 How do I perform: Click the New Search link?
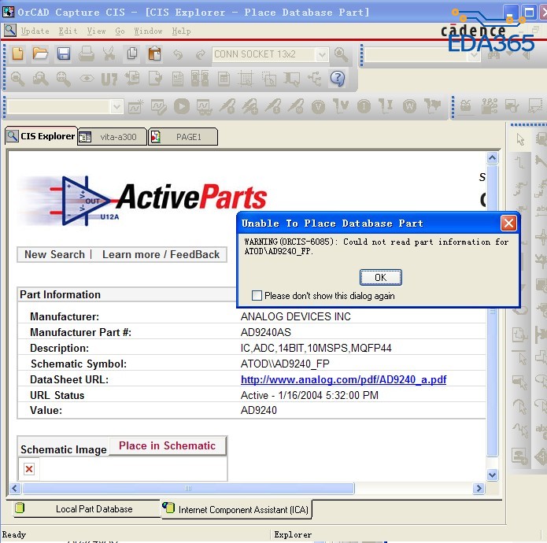(54, 254)
